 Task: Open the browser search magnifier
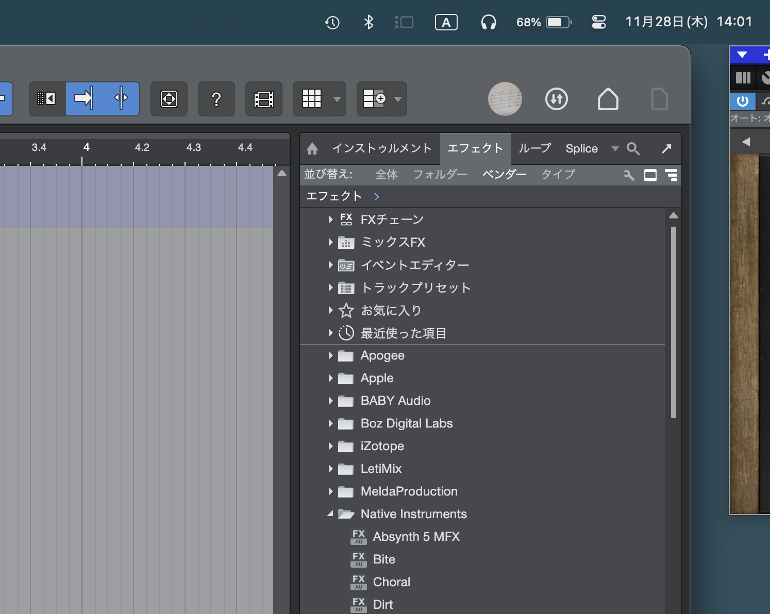pyautogui.click(x=633, y=149)
